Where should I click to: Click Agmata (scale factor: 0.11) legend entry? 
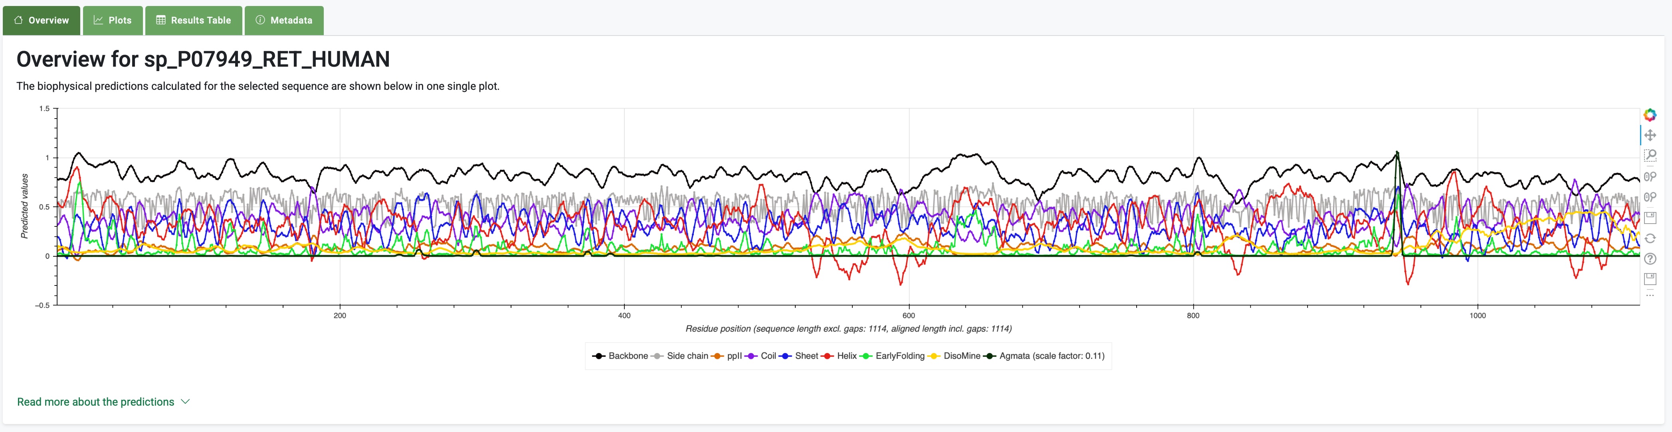[x=1051, y=355]
